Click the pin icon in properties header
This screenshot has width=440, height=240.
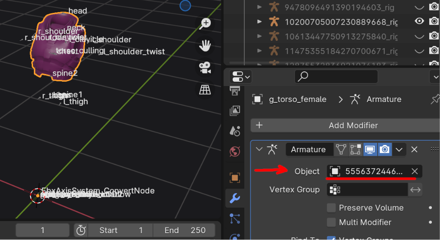click(x=435, y=99)
